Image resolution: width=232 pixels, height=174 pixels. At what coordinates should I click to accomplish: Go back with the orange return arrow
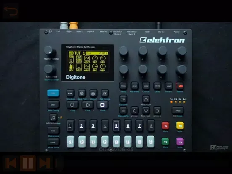point(11,11)
